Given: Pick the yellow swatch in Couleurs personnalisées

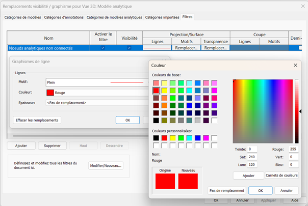Looking at the screenshot, I should tap(173, 138).
